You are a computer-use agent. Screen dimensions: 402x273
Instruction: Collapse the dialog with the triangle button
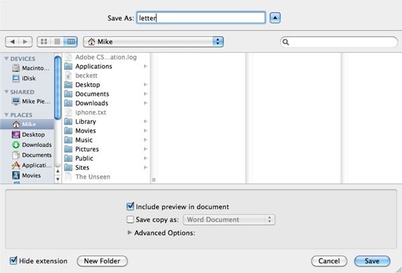pos(275,18)
